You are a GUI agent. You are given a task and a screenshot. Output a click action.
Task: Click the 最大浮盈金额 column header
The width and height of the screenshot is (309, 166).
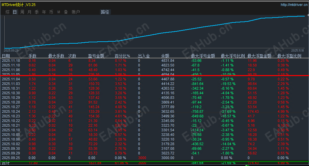tap(259, 56)
